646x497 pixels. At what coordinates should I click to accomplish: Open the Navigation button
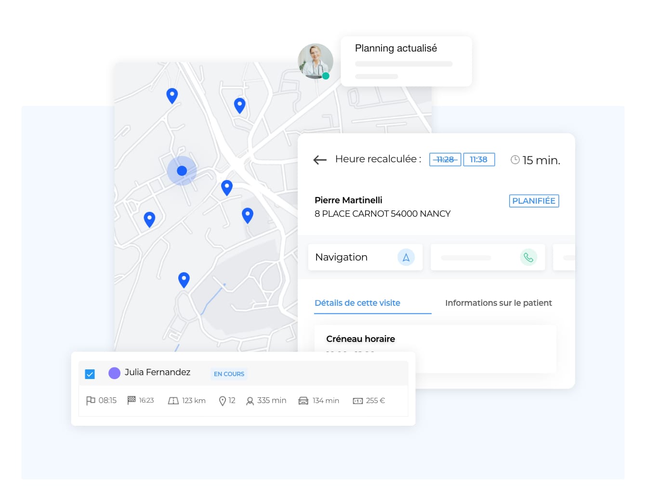(x=365, y=257)
